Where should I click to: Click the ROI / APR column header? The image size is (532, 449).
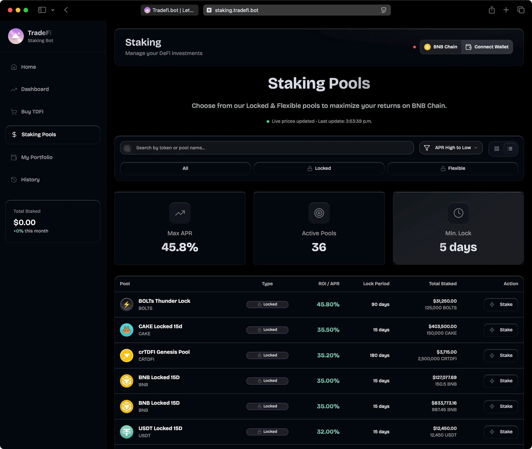329,284
